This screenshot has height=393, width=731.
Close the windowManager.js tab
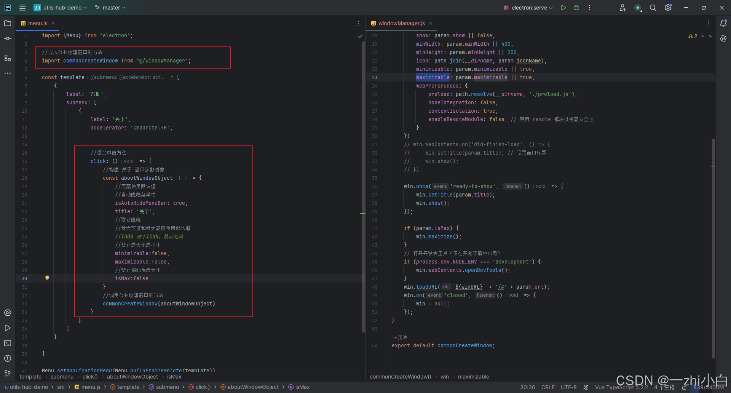pyautogui.click(x=431, y=23)
